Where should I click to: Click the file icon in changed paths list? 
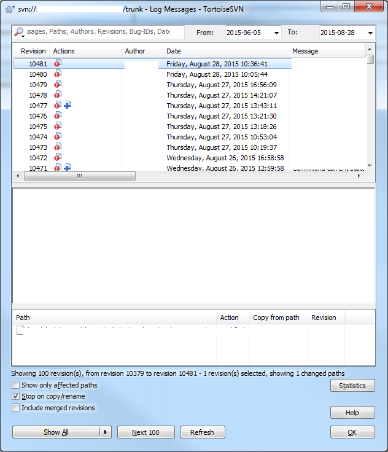point(20,330)
